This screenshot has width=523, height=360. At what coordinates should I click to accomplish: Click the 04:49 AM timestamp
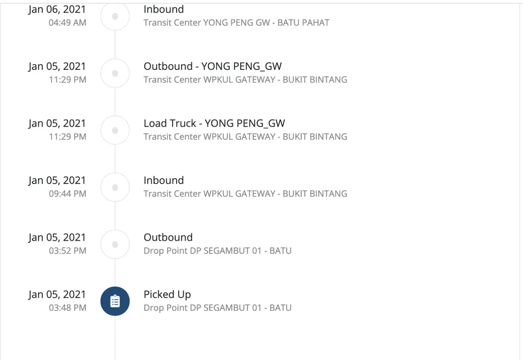67,23
